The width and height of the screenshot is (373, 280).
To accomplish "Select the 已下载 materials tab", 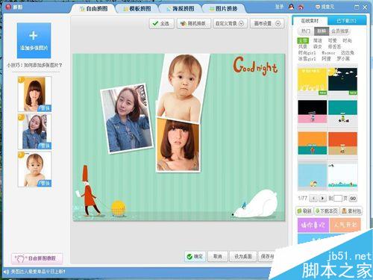I will coord(347,21).
